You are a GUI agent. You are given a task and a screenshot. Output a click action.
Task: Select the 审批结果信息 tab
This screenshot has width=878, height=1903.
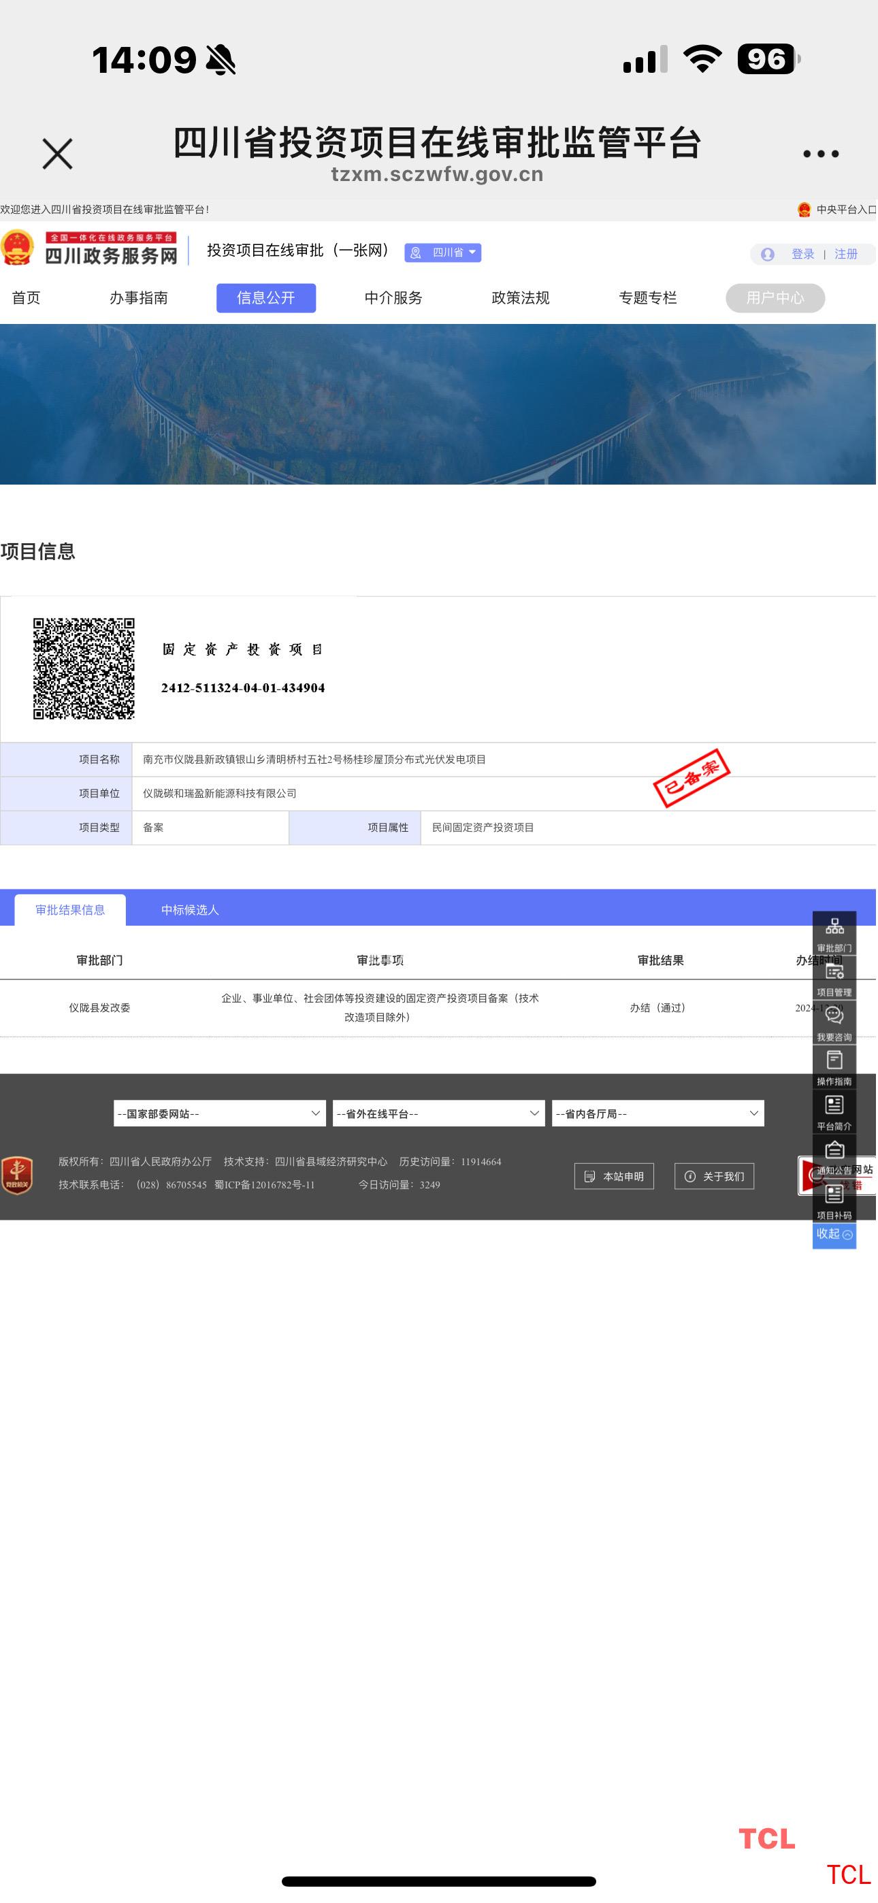[70, 910]
